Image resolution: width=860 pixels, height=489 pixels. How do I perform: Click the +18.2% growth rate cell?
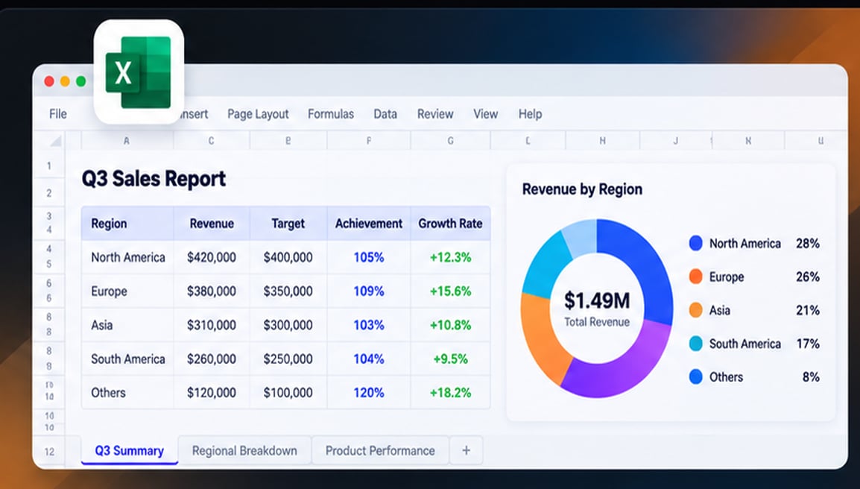[x=450, y=393]
